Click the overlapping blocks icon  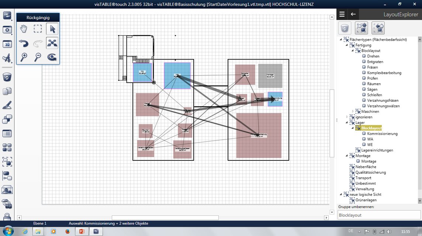(7, 119)
